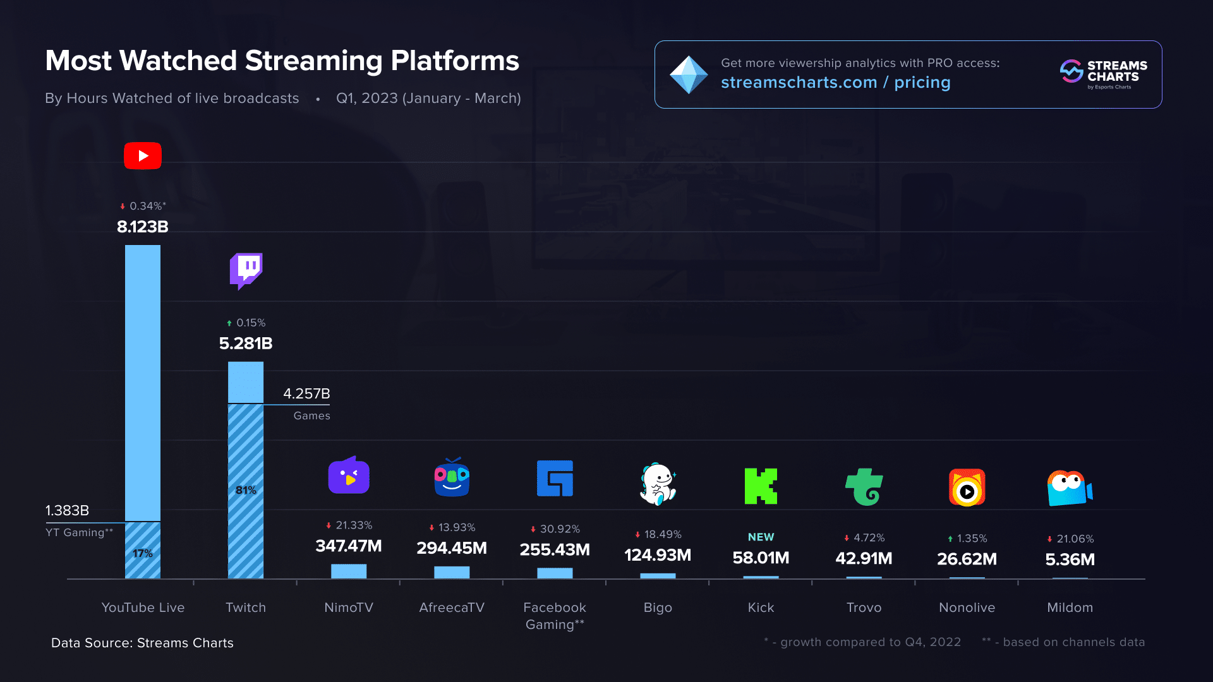Open the streamscharts.com / pricing link
This screenshot has width=1213, height=682.
pyautogui.click(x=835, y=82)
